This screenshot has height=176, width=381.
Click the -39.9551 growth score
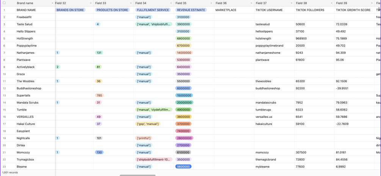(342, 88)
